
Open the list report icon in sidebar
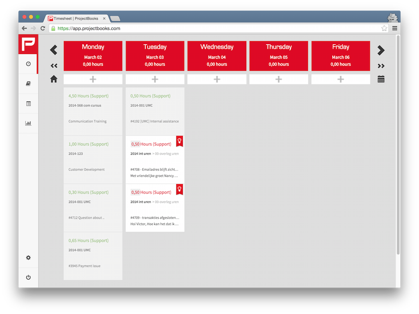28,104
